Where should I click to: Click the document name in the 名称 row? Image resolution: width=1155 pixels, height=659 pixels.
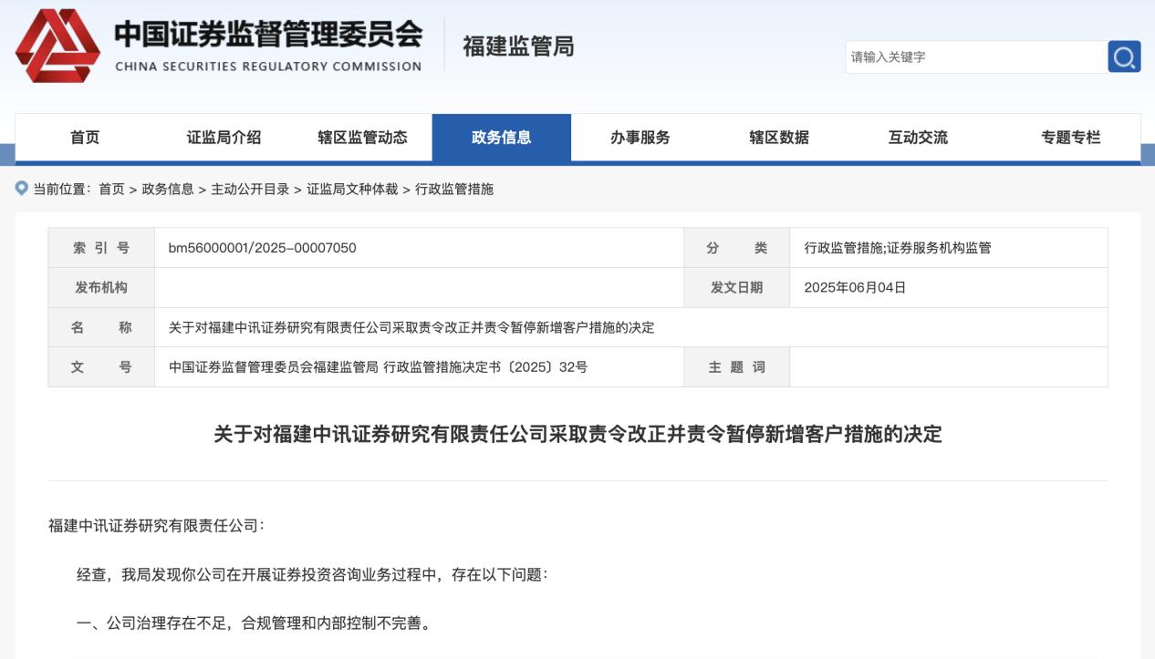tap(411, 327)
